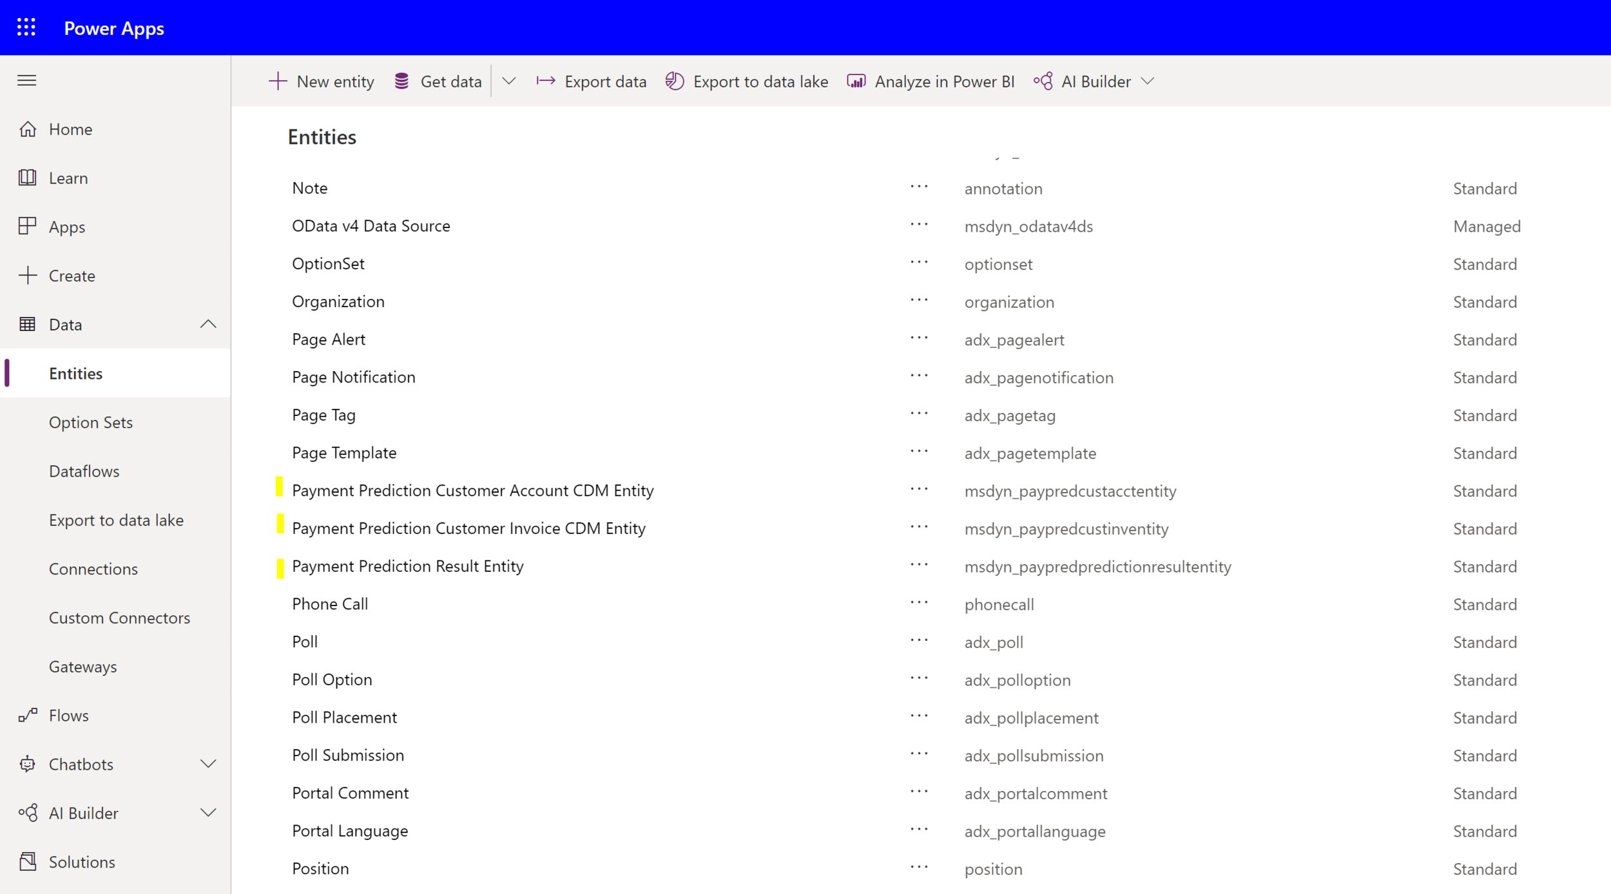The height and width of the screenshot is (894, 1611).
Task: Open the app launcher waffle icon
Action: click(26, 28)
